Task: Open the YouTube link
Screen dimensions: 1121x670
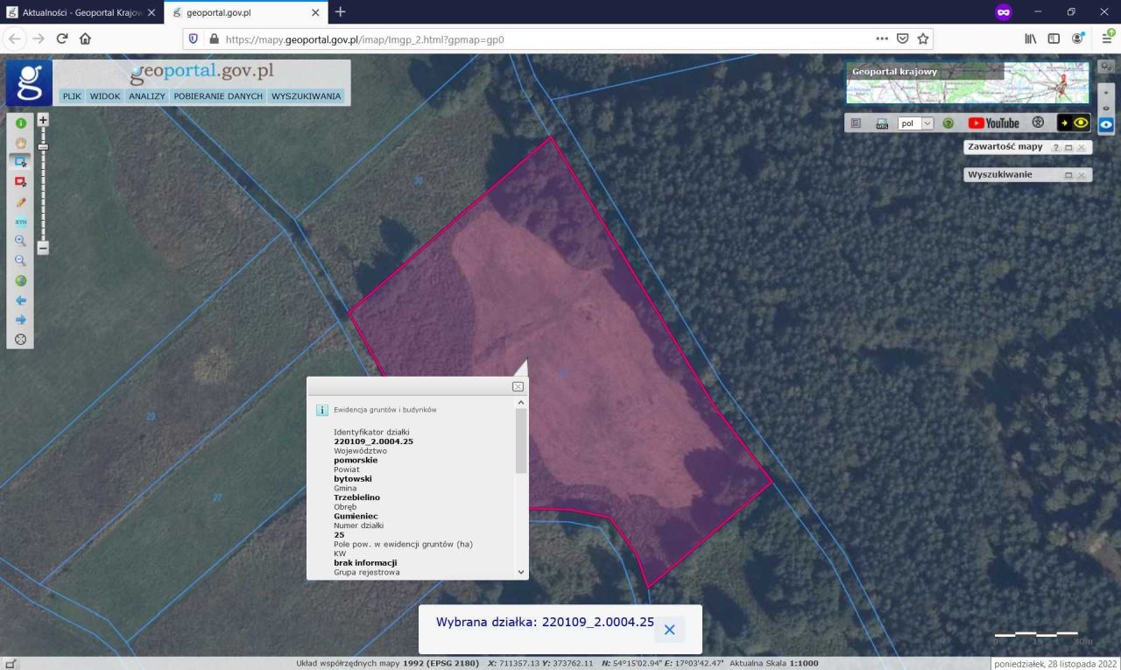Action: pos(994,123)
